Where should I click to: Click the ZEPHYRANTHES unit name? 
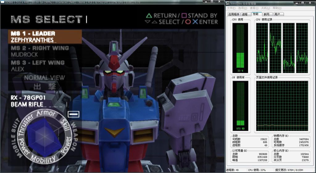tap(32, 40)
